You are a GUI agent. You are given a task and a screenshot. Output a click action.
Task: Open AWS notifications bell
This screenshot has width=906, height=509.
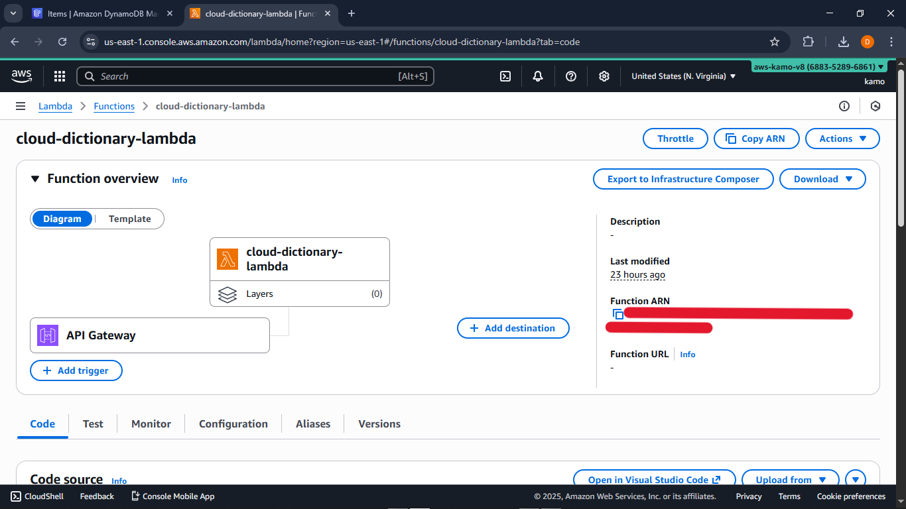[x=538, y=76]
